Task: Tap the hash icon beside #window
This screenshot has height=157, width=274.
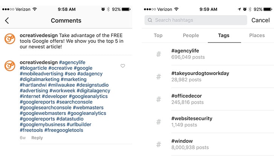Action: point(159,145)
